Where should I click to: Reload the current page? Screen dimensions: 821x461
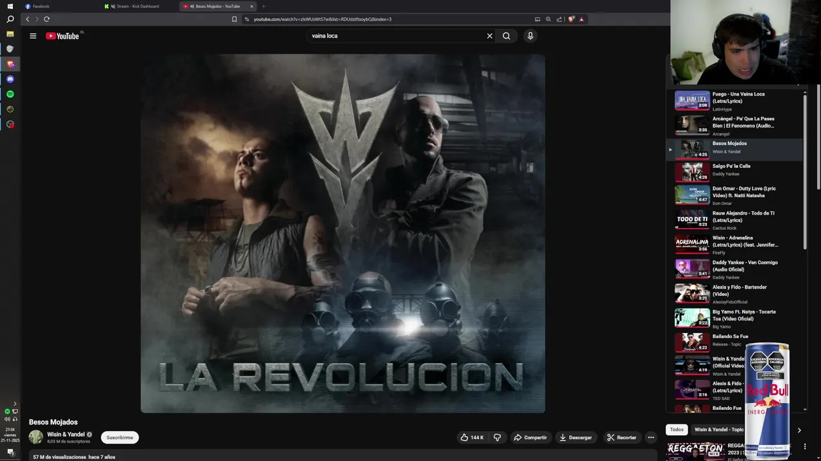point(46,19)
